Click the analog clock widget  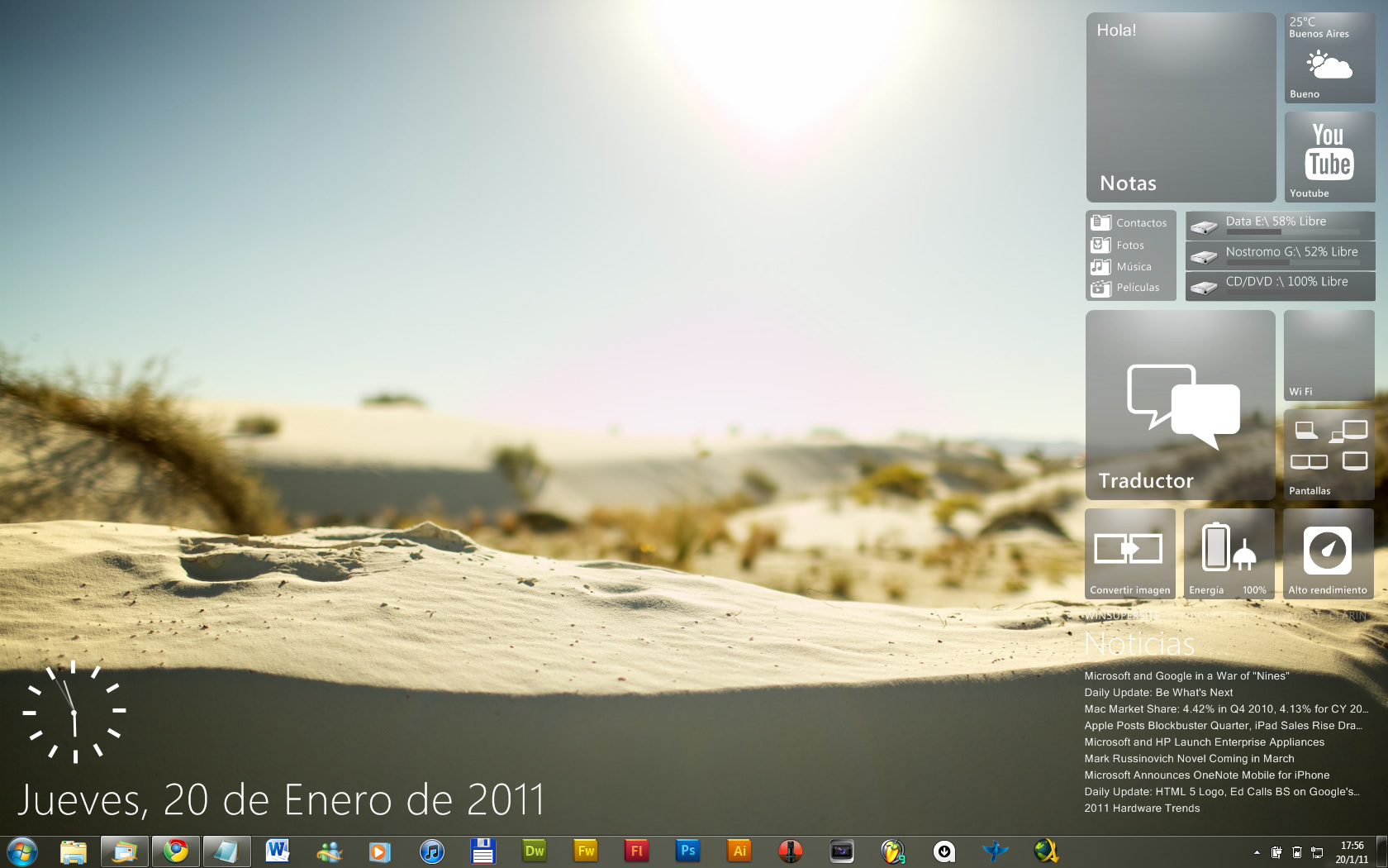coord(74,712)
